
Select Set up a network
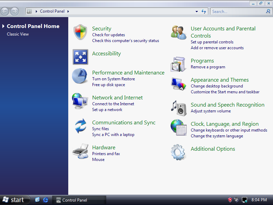107,110
